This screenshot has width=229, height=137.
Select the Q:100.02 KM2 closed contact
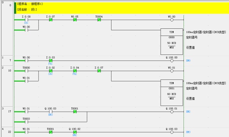pos(75,132)
